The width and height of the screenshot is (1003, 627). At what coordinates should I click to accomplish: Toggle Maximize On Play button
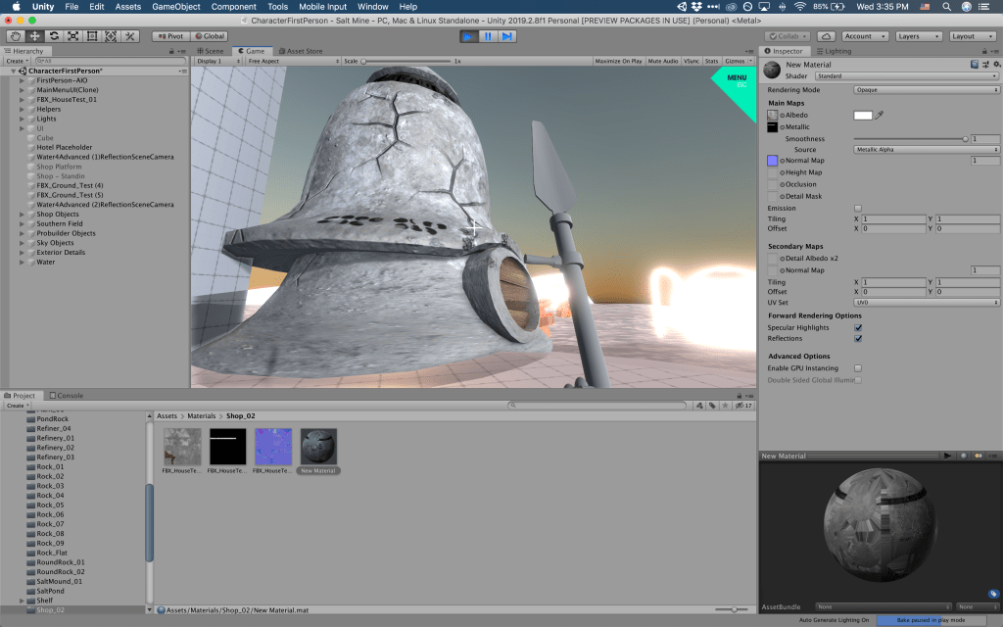[x=618, y=61]
